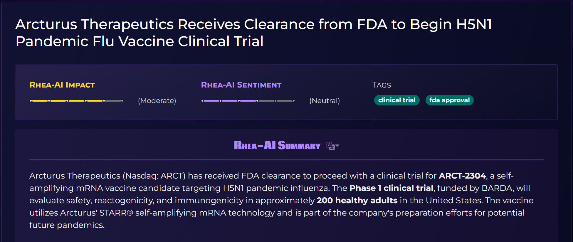The height and width of the screenshot is (242, 573).
Task: Click the (Moderate) impact rating label
Action: (157, 101)
